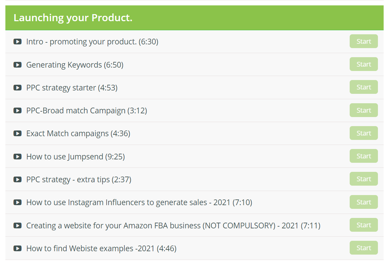This screenshot has width=387, height=264.
Task: Click video icon beside PPC-Broad match Campaign
Action: (17, 110)
